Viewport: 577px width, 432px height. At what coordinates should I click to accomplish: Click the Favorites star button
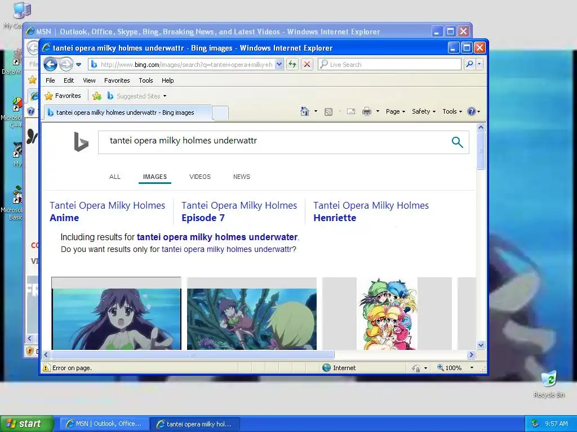(63, 96)
